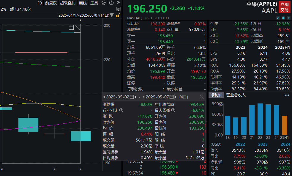Open calendar picker for end date 2025-05-07
The image size is (292, 176).
pyautogui.click(x=172, y=97)
